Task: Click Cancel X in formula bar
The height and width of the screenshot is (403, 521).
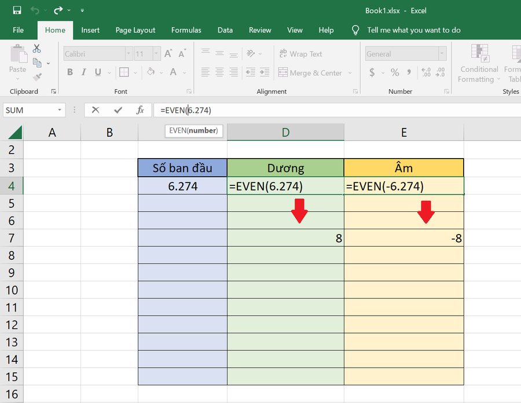Action: click(96, 110)
